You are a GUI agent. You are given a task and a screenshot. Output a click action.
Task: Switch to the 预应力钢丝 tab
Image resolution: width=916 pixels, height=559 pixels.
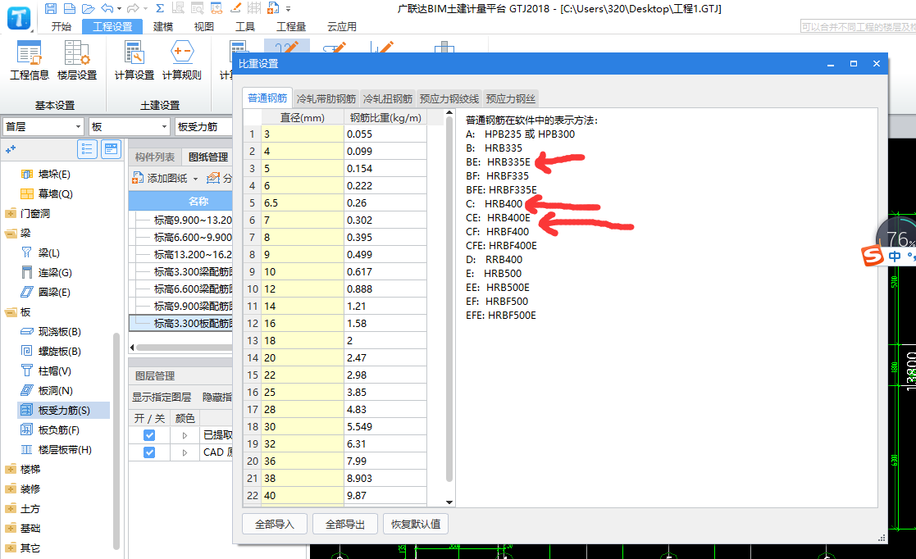510,98
